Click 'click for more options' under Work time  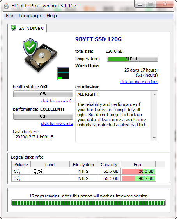coord(139,82)
